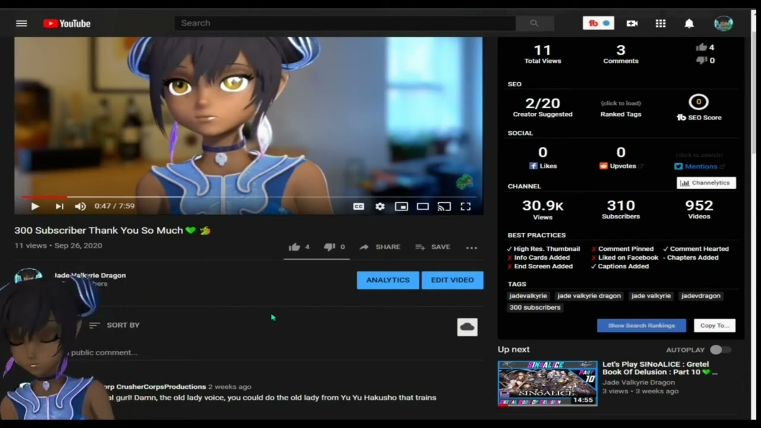Click the Comment Pinned best practice
Image resolution: width=761 pixels, height=428 pixels.
[x=622, y=249]
